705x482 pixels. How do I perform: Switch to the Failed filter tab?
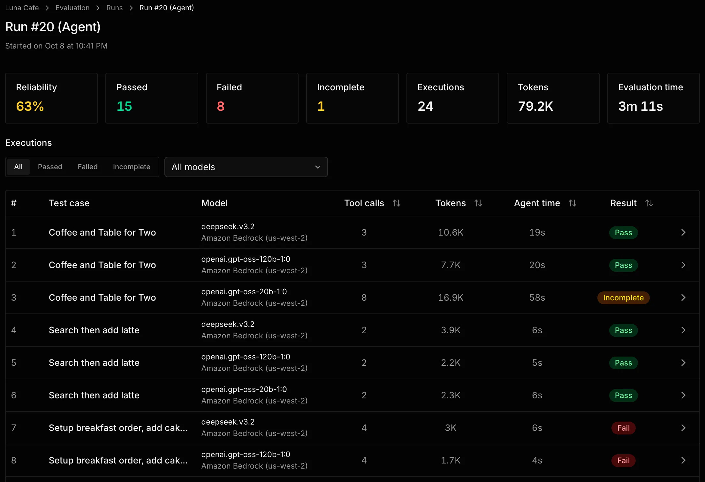[x=87, y=167]
